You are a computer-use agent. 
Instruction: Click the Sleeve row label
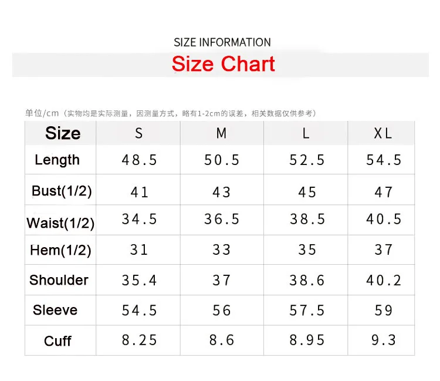(x=55, y=310)
